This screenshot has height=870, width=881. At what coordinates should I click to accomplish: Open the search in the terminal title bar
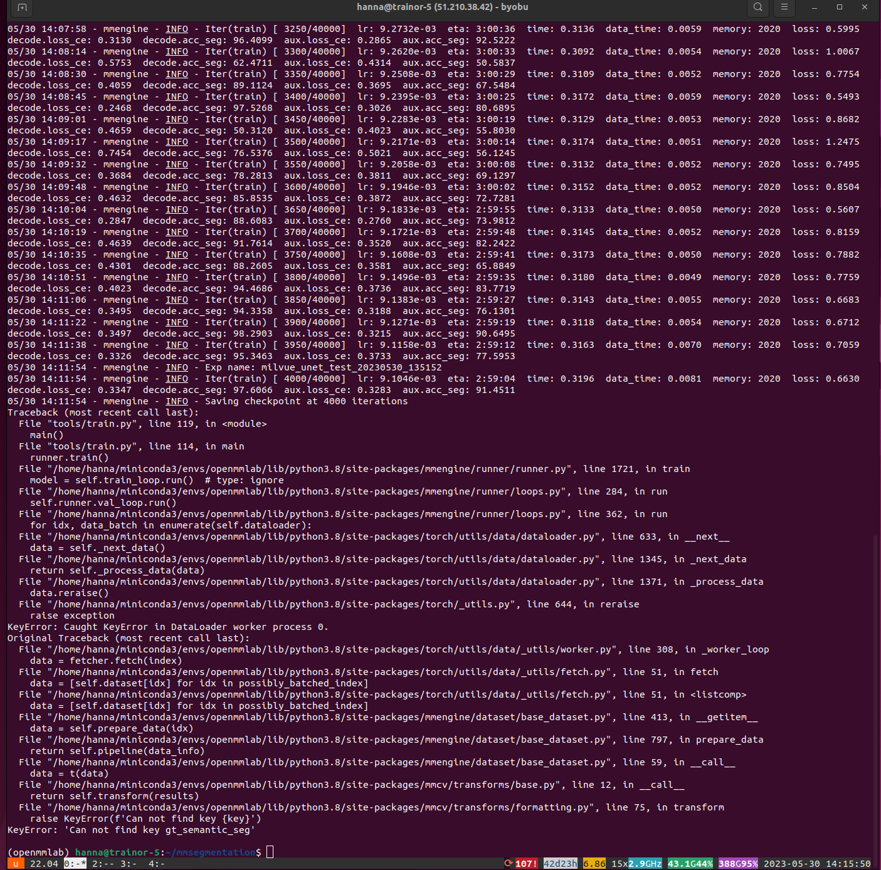click(x=757, y=8)
